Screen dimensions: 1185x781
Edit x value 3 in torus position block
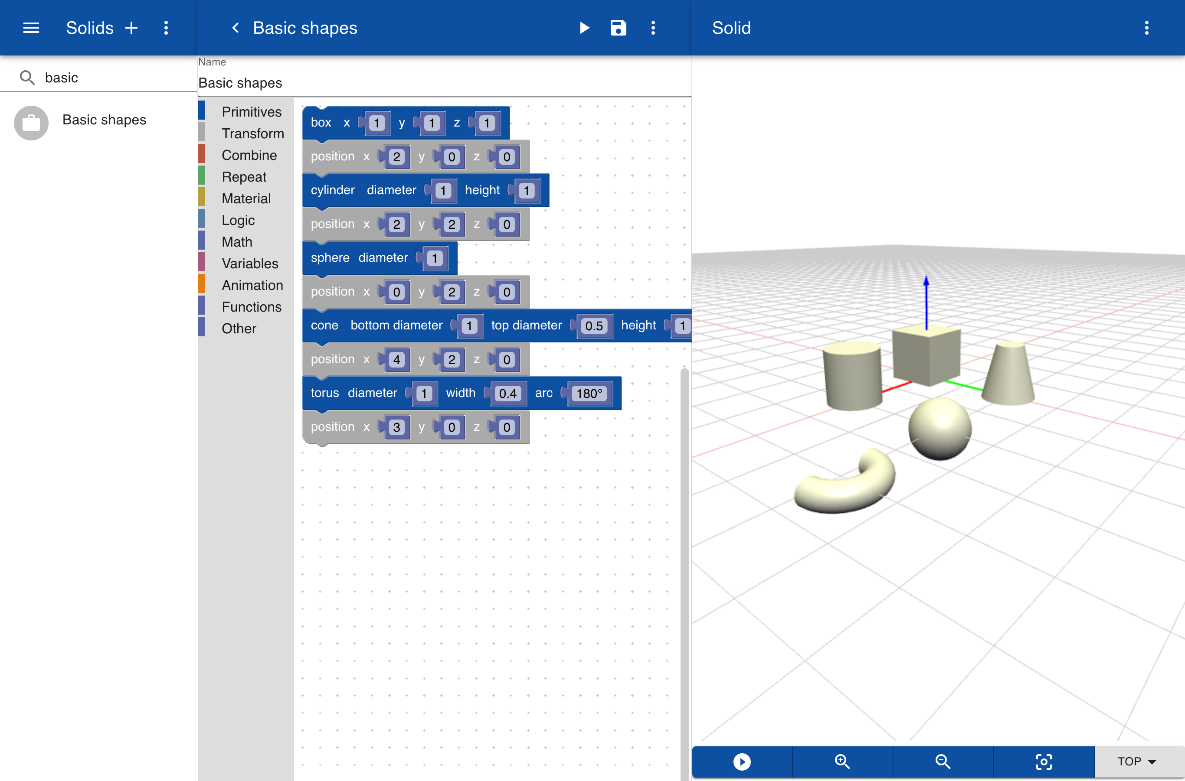(397, 427)
